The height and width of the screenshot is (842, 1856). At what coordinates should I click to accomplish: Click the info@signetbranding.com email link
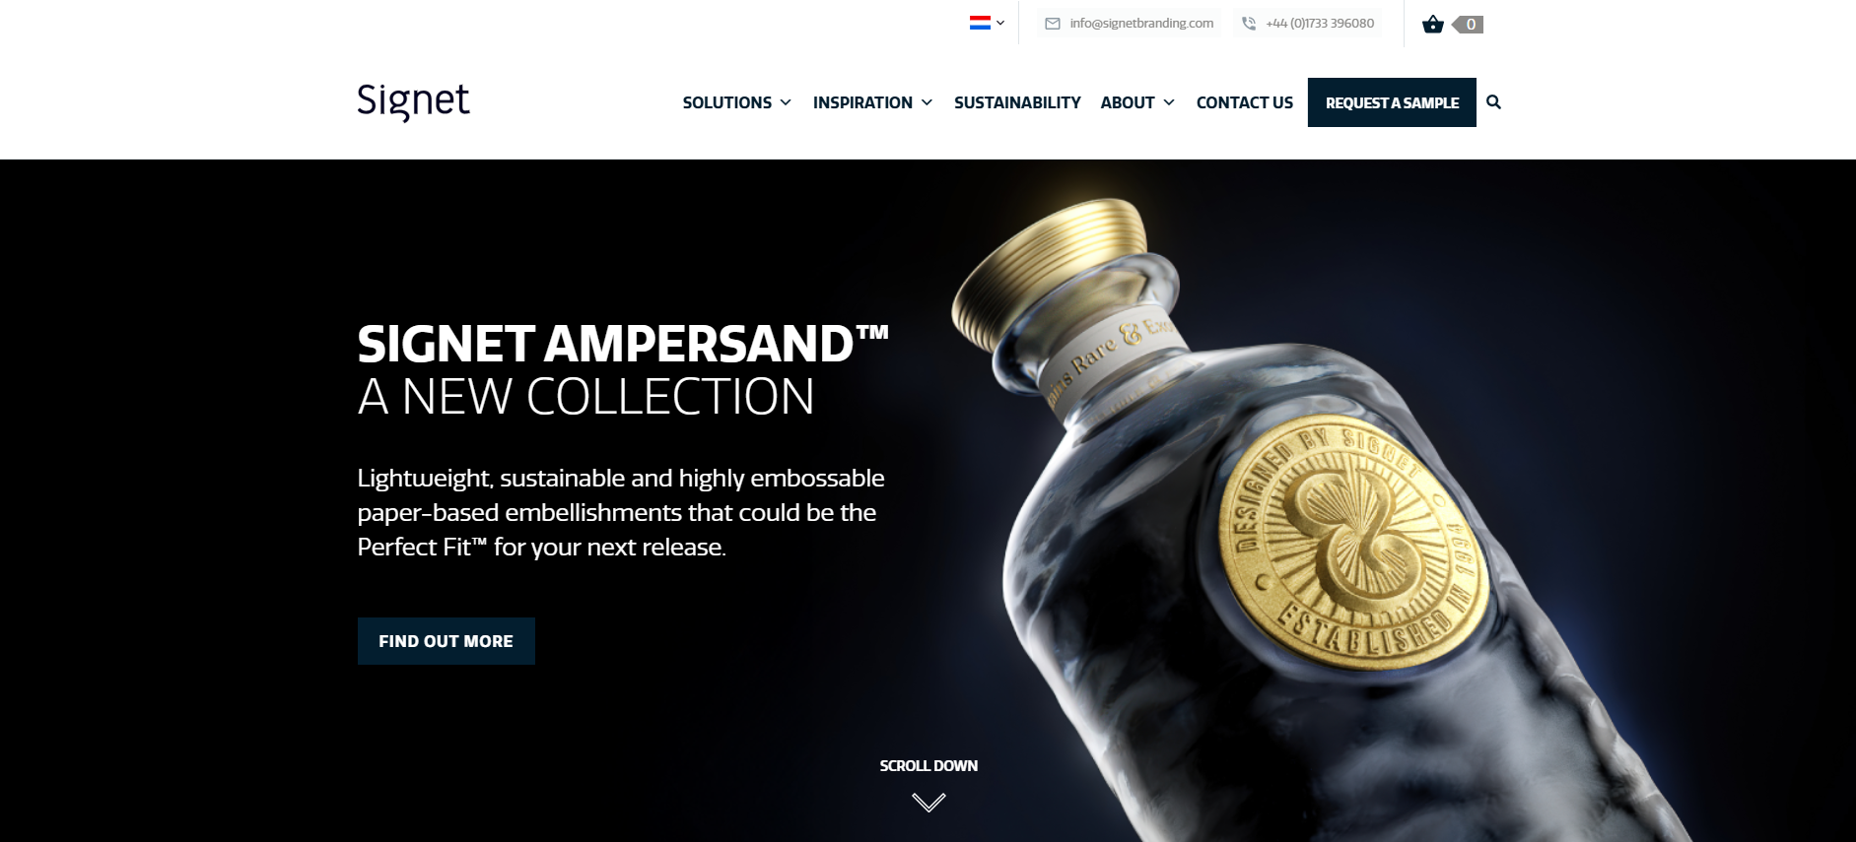(x=1141, y=24)
